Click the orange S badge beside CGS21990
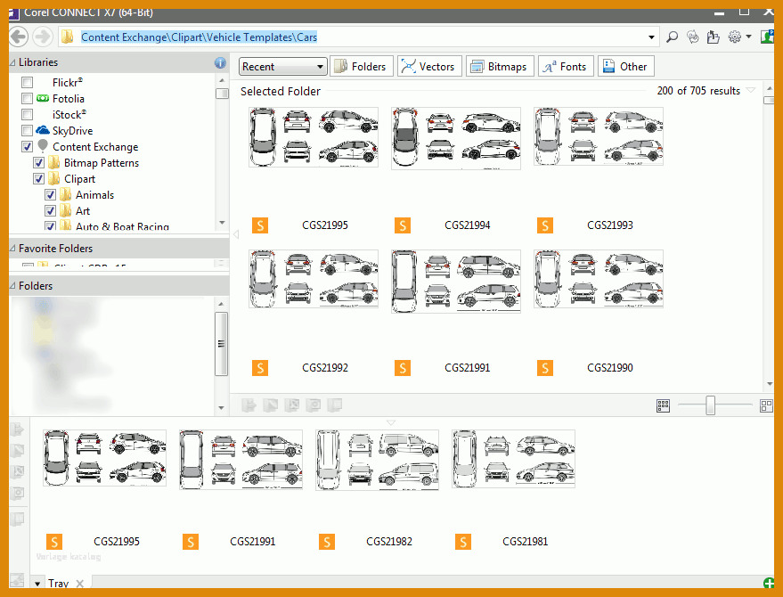 (545, 368)
